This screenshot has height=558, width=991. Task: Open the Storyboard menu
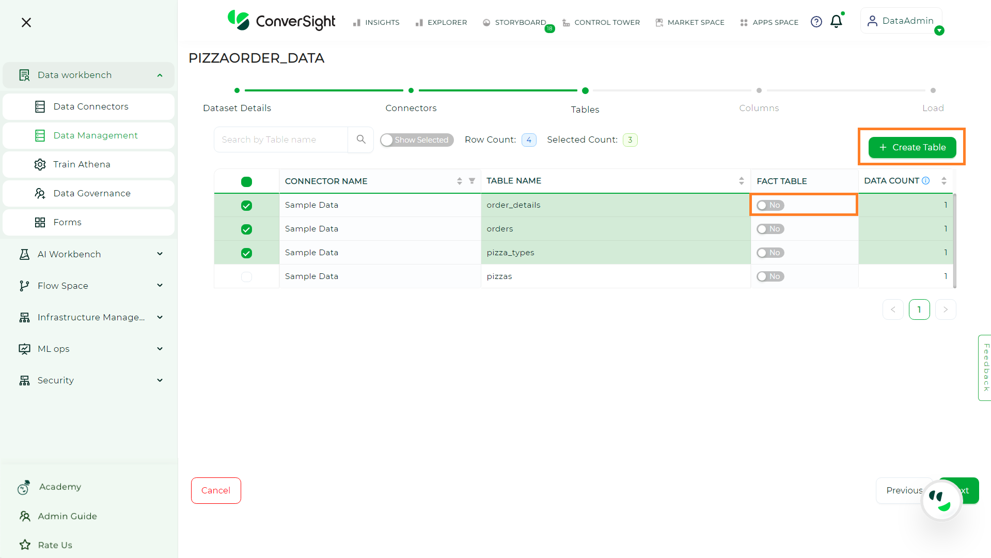click(x=514, y=22)
